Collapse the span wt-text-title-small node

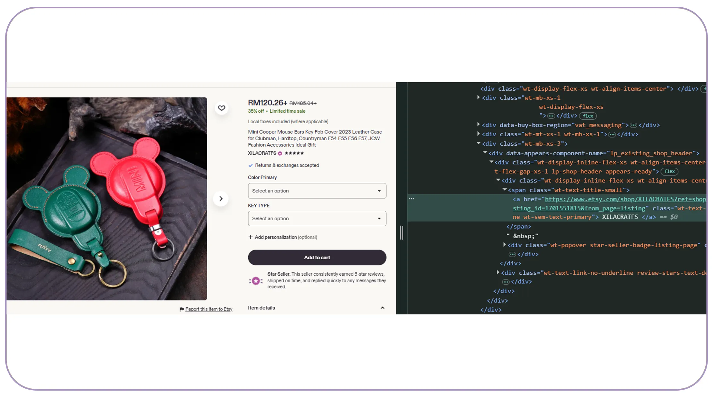505,190
